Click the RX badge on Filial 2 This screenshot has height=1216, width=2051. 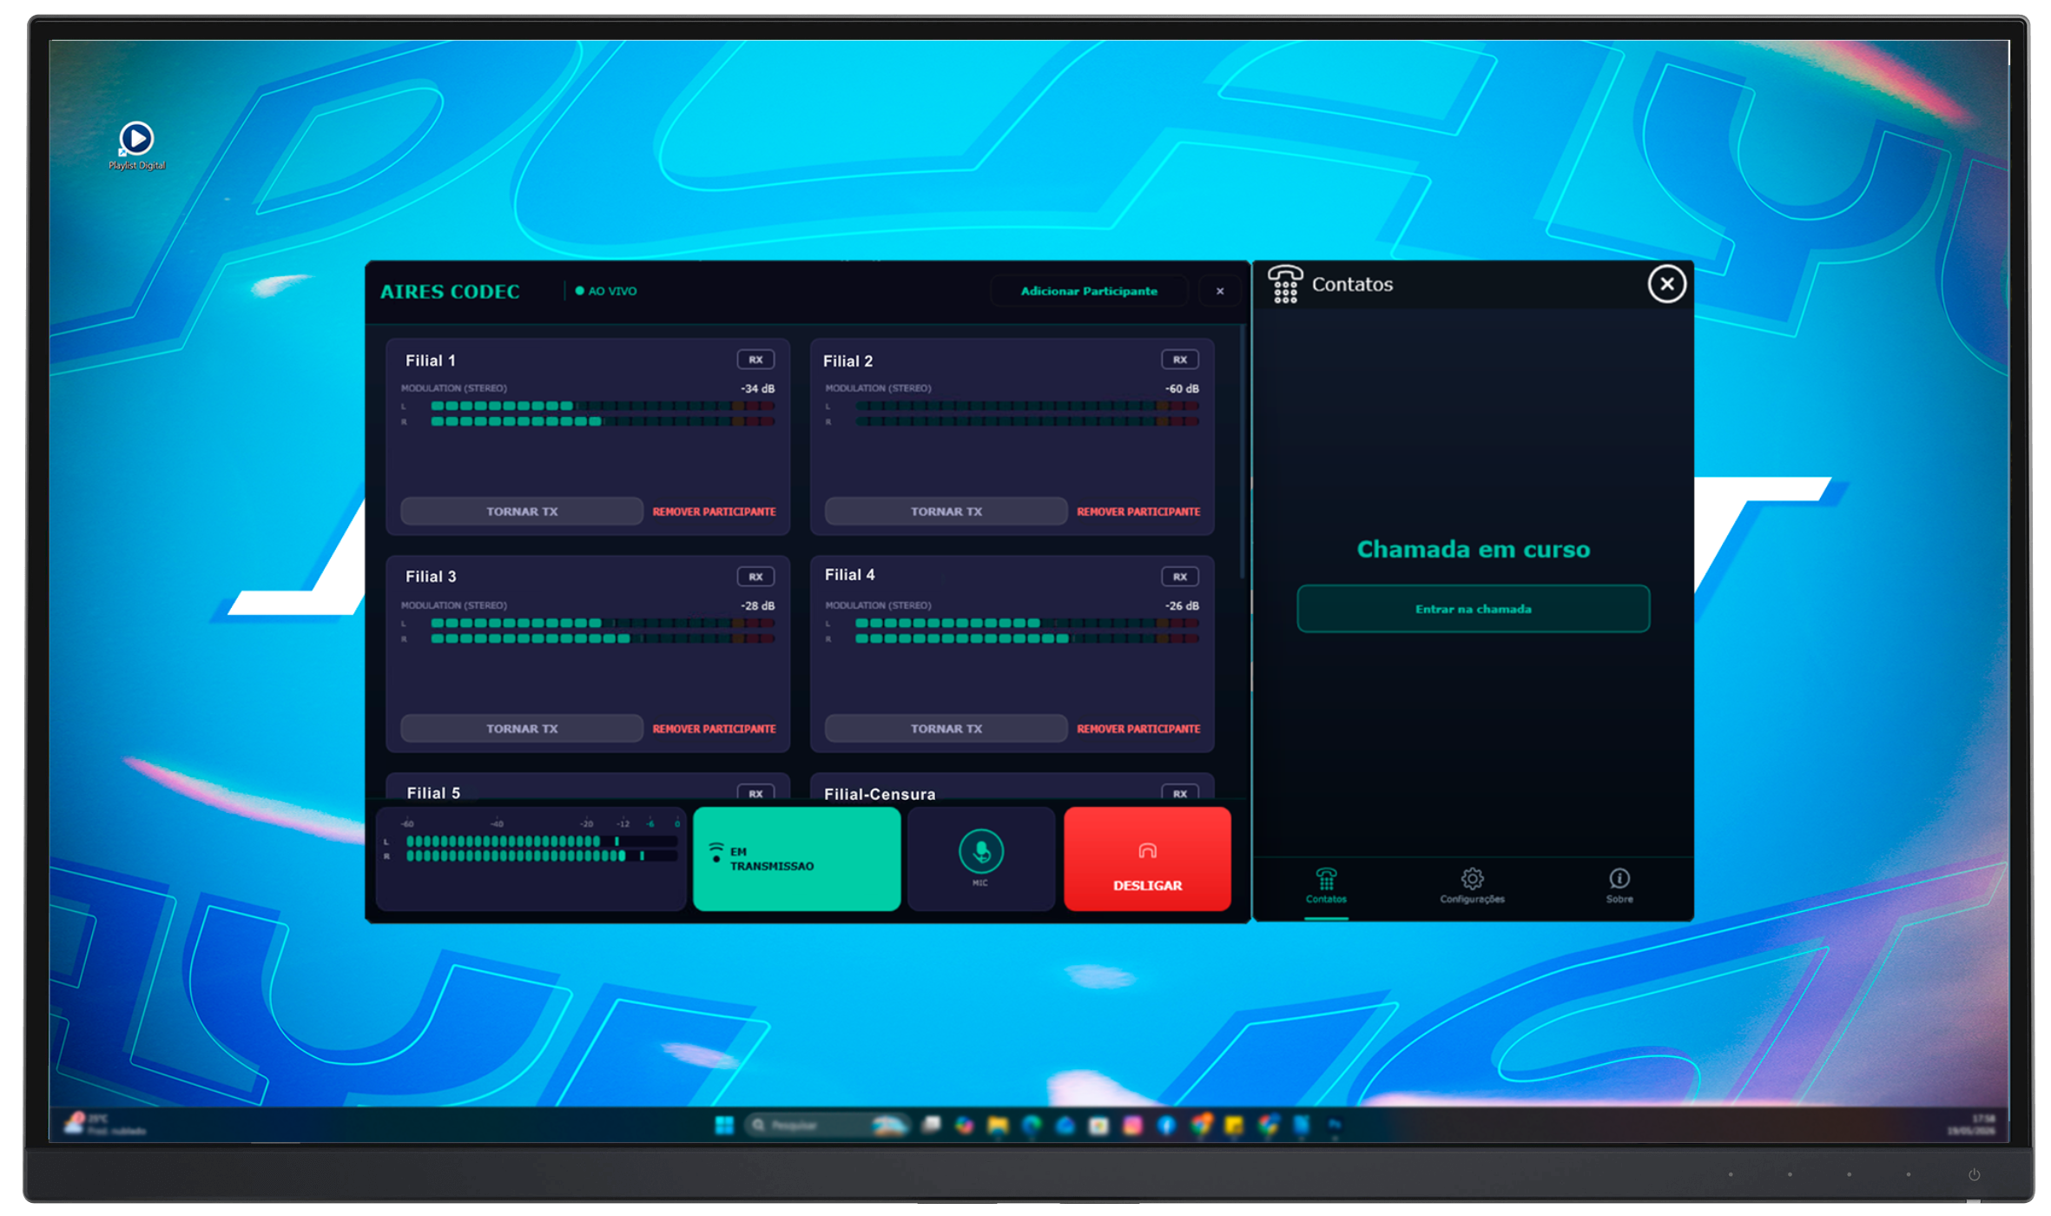(1180, 360)
